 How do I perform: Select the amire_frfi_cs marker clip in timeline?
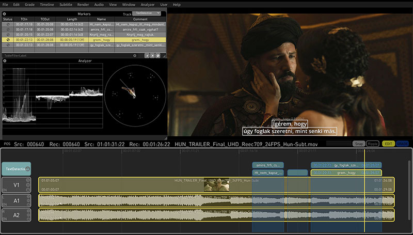pos(268,165)
